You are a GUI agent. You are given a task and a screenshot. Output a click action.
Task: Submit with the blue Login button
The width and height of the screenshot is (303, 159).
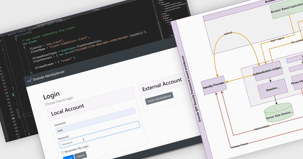[69, 157]
